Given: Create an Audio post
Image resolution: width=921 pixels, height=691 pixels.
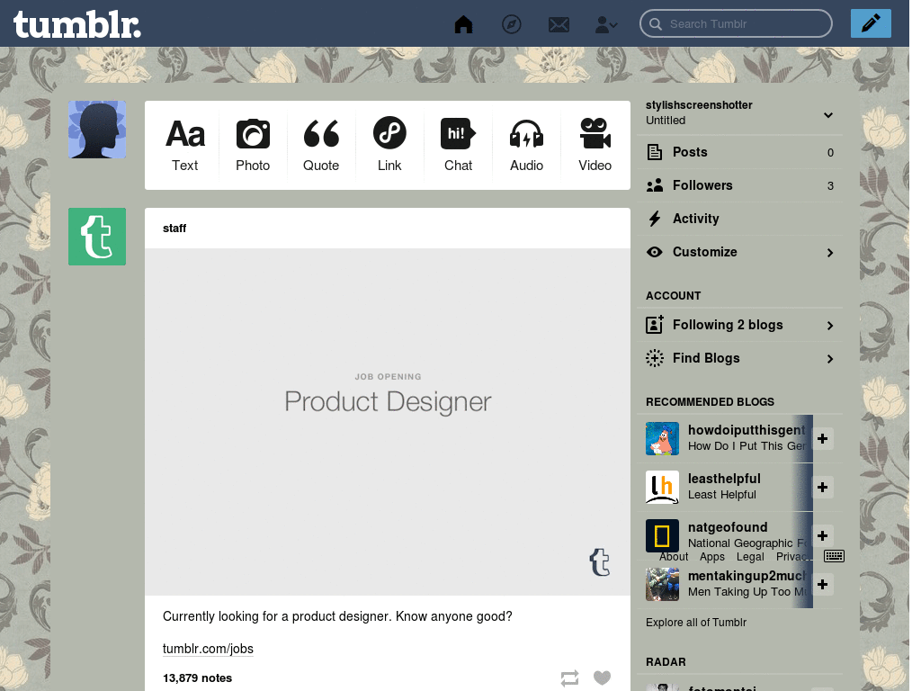Looking at the screenshot, I should coord(526,145).
